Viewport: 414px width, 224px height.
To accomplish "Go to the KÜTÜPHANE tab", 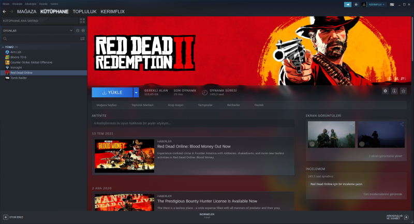I will 54,11.
